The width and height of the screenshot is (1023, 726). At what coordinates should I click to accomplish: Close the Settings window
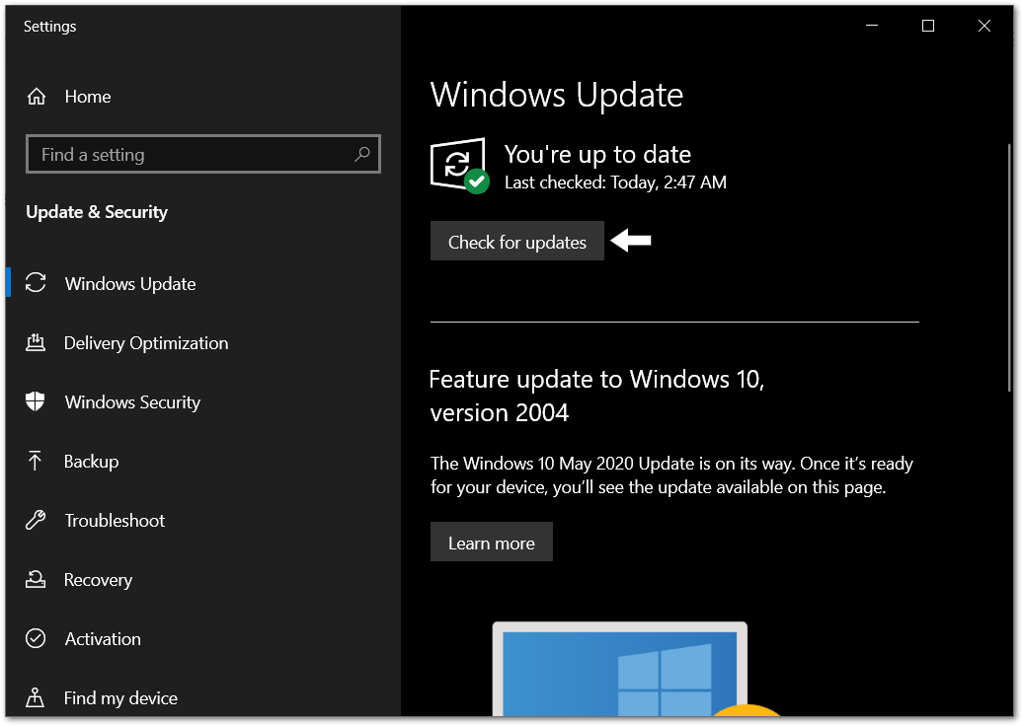984,26
